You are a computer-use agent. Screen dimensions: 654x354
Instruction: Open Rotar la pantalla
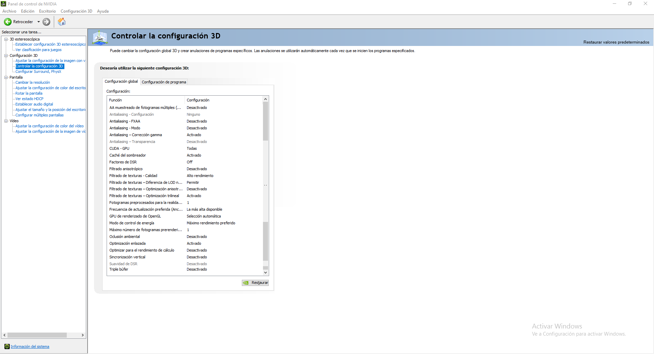pyautogui.click(x=29, y=93)
